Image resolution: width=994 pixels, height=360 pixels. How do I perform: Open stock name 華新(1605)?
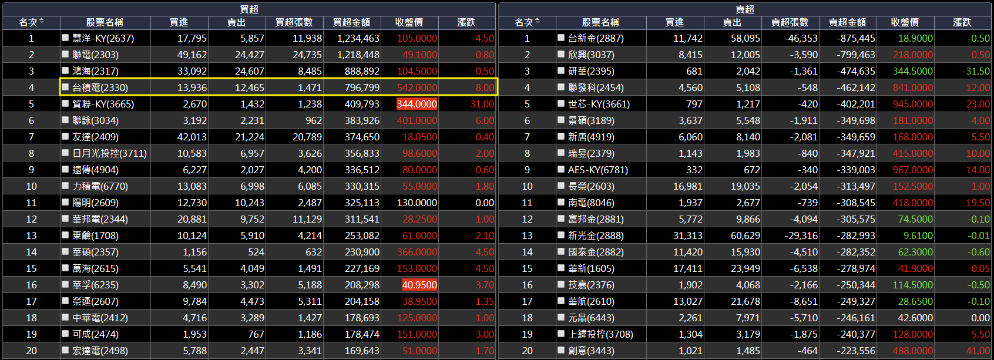pos(591,268)
